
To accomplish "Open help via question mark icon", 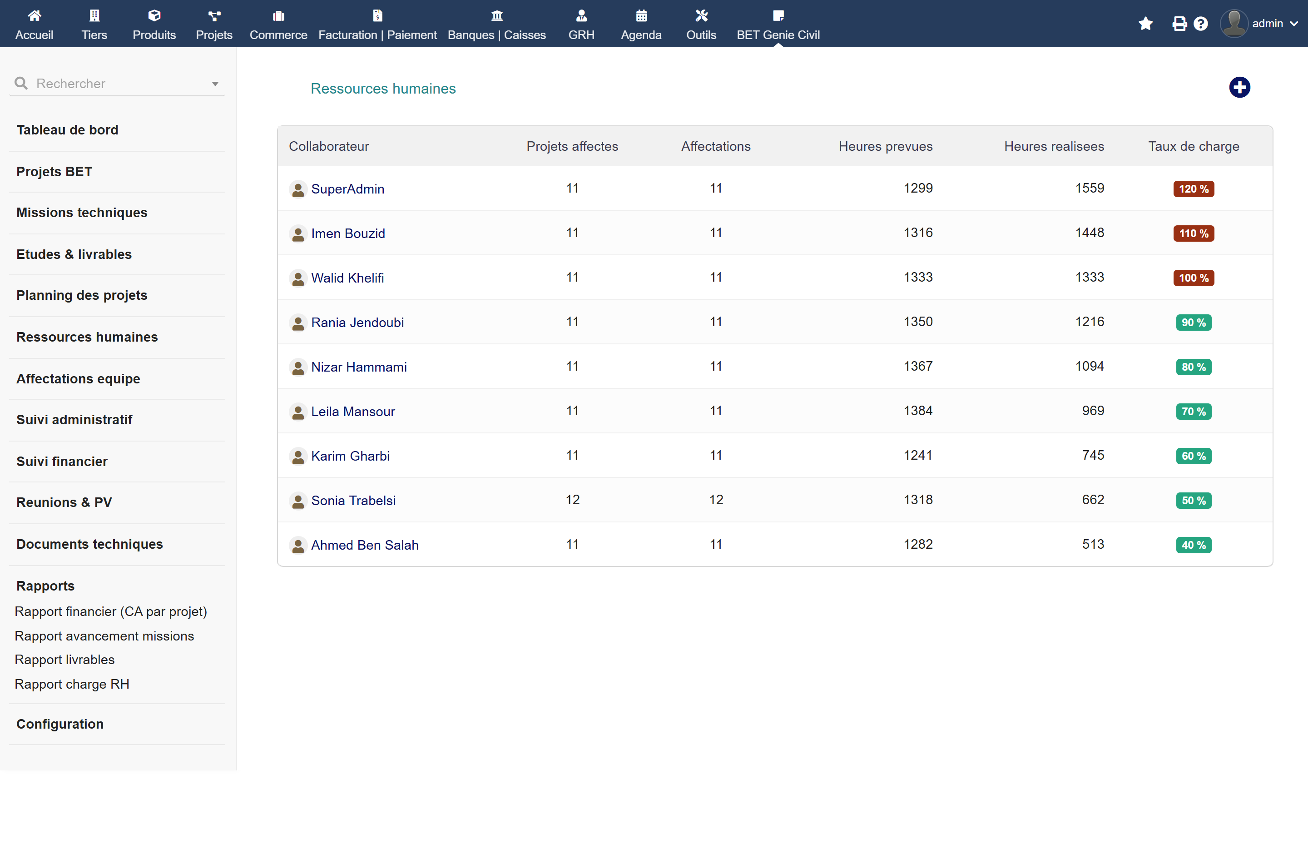I will pos(1200,24).
